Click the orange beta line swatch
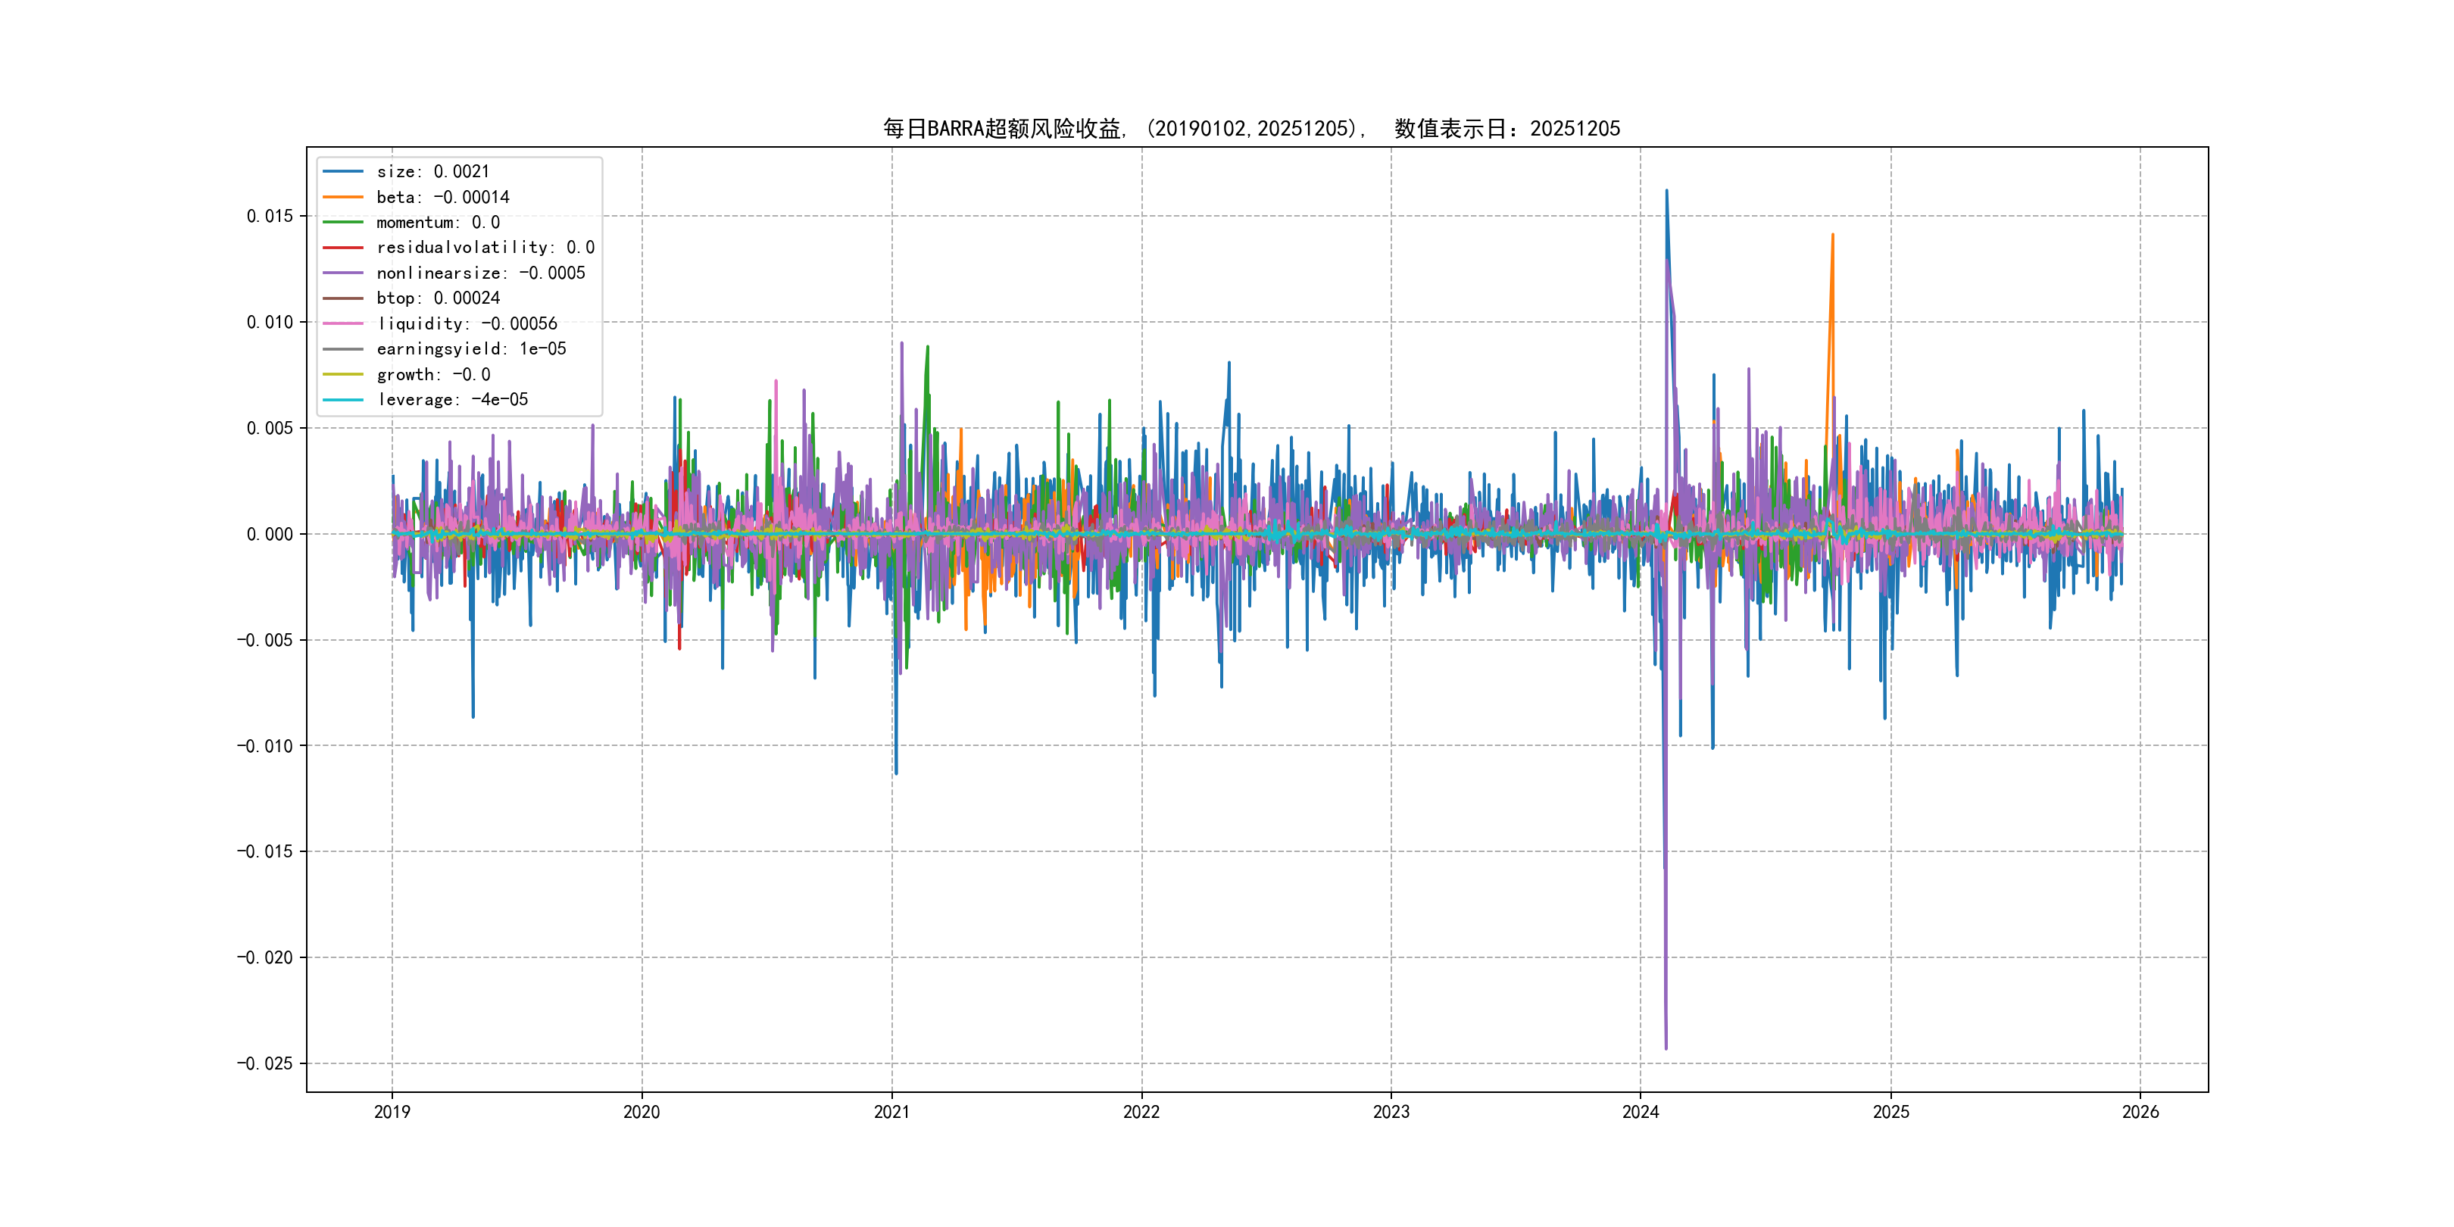This screenshot has height=1227, width=2454. pyautogui.click(x=343, y=197)
